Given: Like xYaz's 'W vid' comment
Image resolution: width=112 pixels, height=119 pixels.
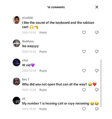Looking at the screenshot, I should click(84, 71).
